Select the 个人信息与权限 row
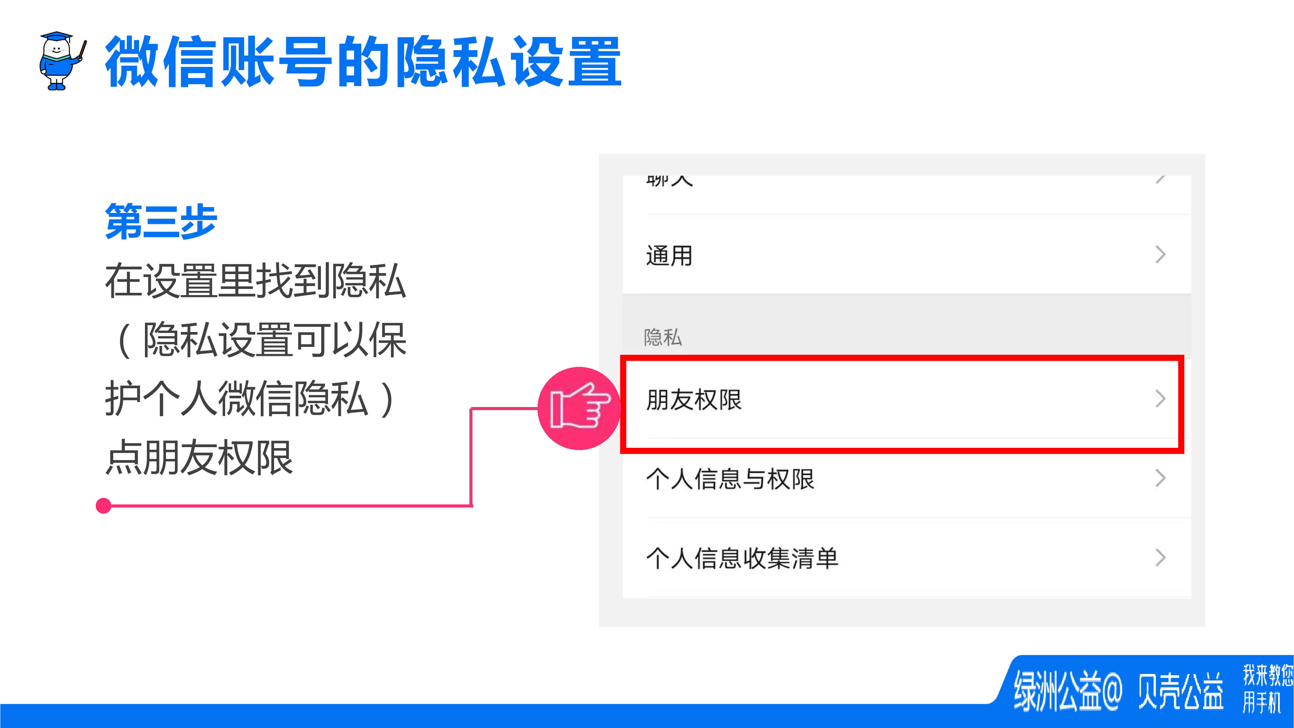Screen dimensions: 1294x728 (907, 479)
